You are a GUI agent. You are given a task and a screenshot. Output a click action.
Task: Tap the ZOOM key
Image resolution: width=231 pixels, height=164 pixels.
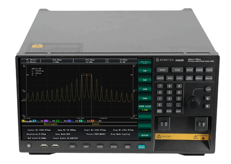click(x=177, y=70)
